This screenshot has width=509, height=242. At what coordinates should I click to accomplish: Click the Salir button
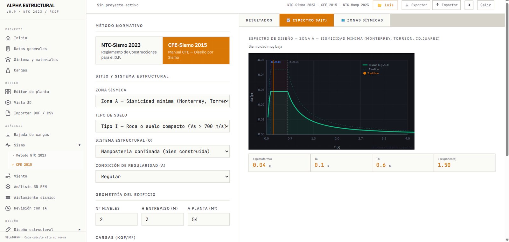click(x=485, y=5)
